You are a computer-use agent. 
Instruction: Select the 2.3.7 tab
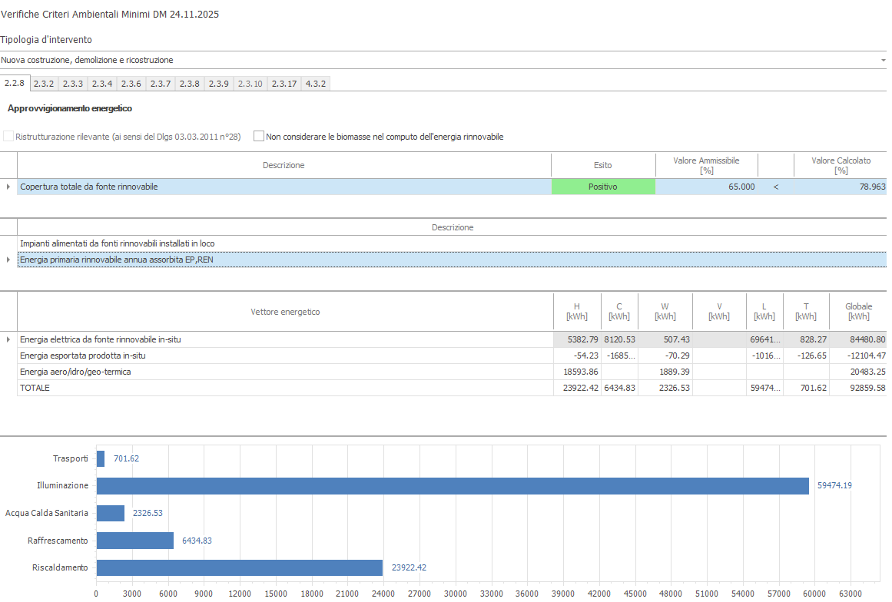(x=161, y=84)
